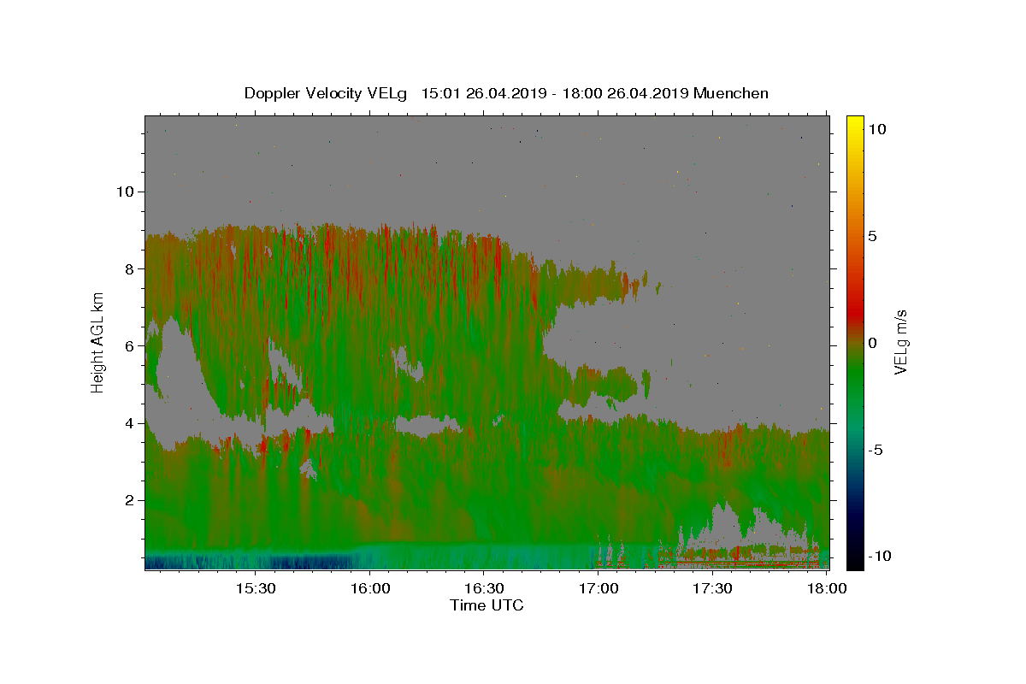Click the 17:00 time tick label

coord(598,589)
